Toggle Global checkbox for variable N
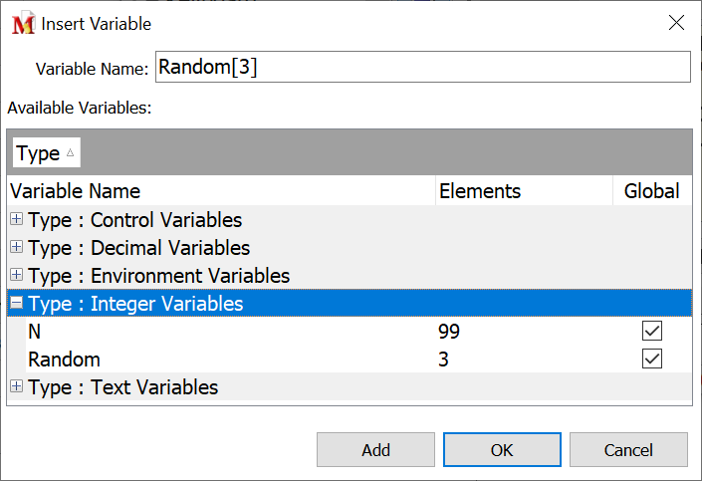The image size is (702, 481). (652, 332)
